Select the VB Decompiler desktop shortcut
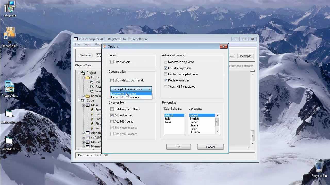Viewport: 330px width, 185px height. [x=10, y=37]
